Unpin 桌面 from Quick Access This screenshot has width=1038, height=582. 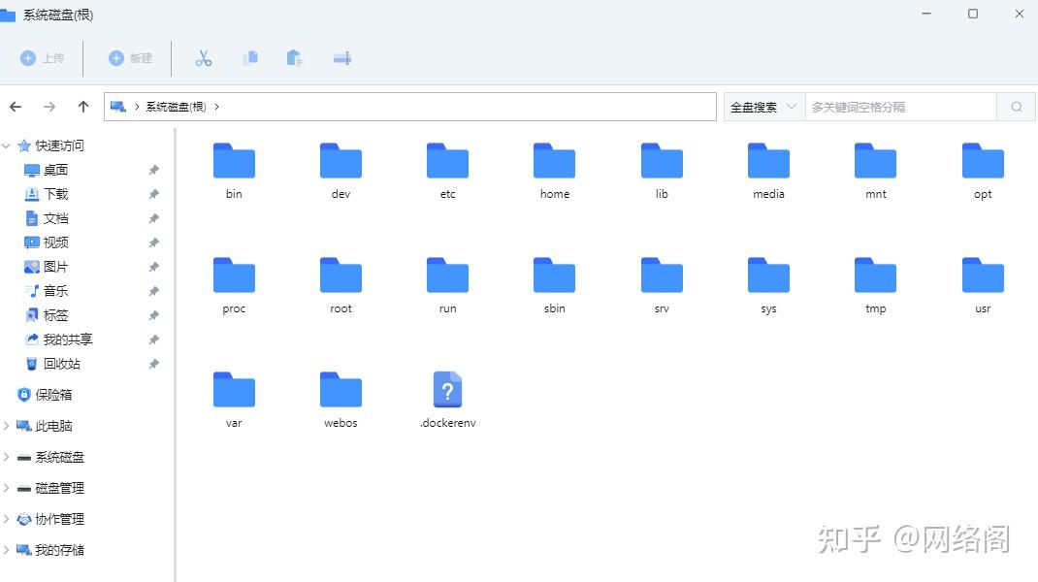[x=152, y=170]
